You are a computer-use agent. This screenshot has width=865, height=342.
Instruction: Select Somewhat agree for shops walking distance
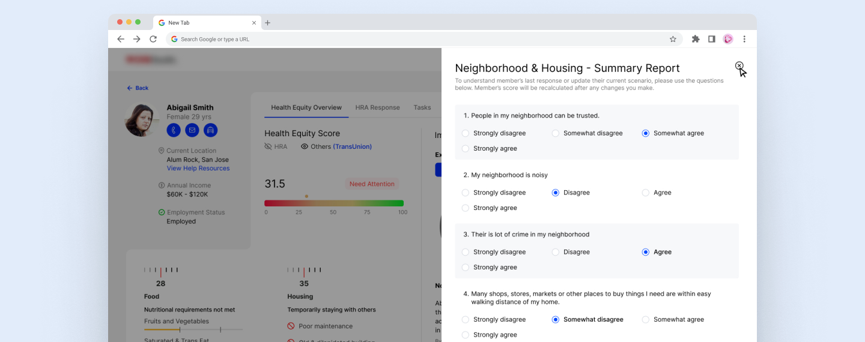coord(646,320)
